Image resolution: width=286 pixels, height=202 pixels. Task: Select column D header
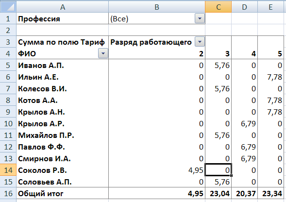[245, 7]
